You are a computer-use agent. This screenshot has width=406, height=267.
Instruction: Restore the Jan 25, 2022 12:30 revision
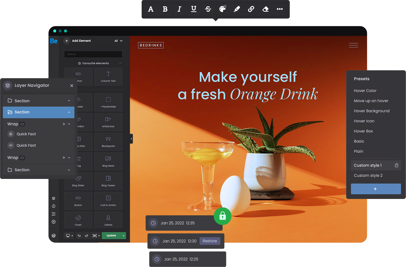pyautogui.click(x=210, y=241)
